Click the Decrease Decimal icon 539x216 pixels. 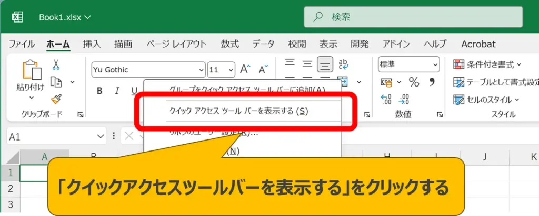click(404, 99)
